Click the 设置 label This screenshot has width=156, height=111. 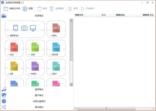pyautogui.click(x=31, y=9)
